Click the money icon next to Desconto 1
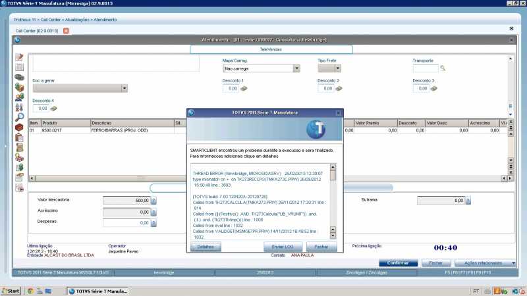The height and width of the screenshot is (296, 527). click(x=244, y=89)
